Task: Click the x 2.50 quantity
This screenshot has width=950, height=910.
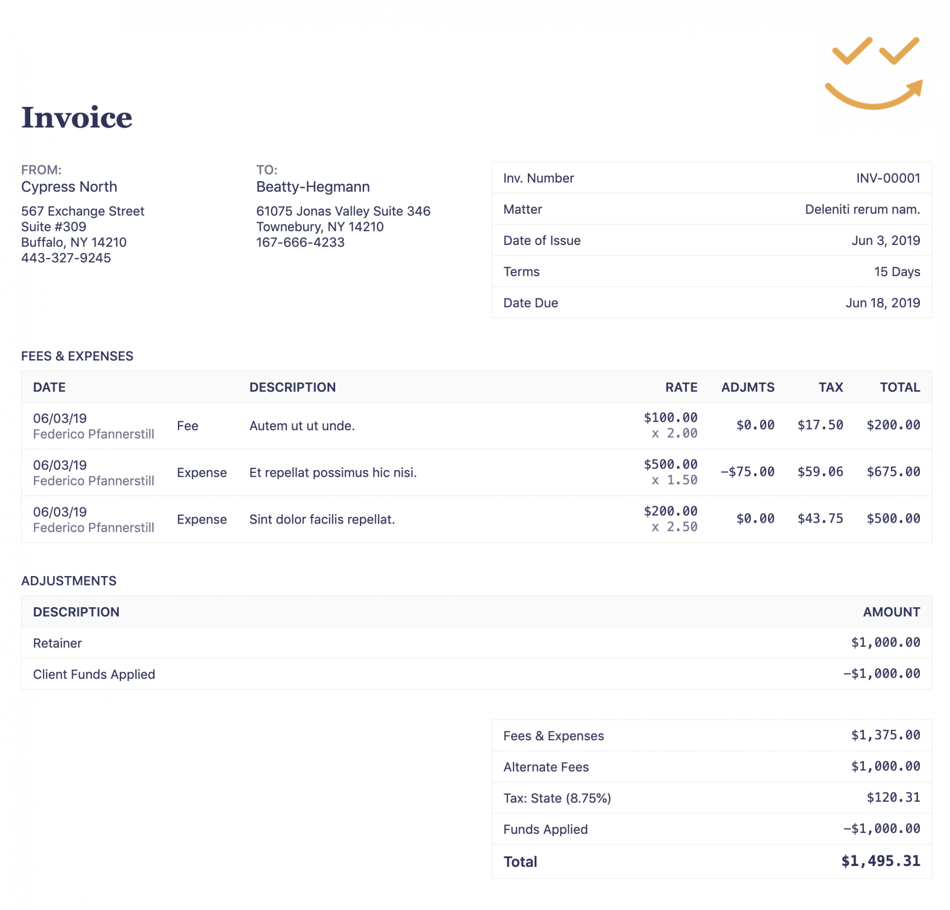Action: click(x=674, y=526)
